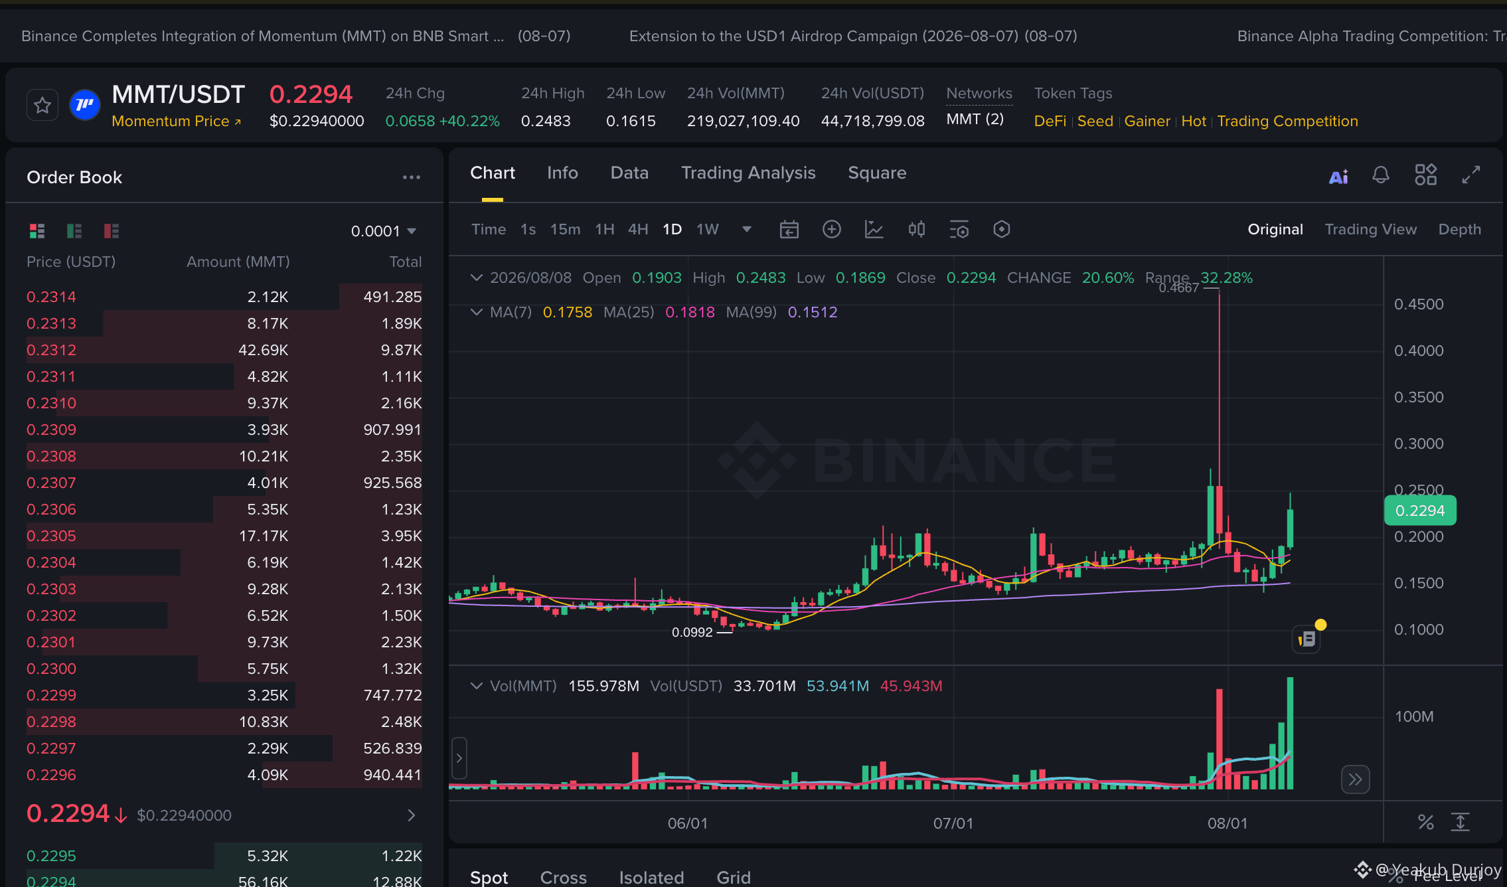Select the Isolated margin tab
Image resolution: width=1507 pixels, height=887 pixels.
(651, 877)
